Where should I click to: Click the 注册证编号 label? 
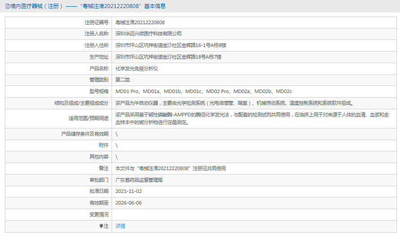click(x=96, y=22)
